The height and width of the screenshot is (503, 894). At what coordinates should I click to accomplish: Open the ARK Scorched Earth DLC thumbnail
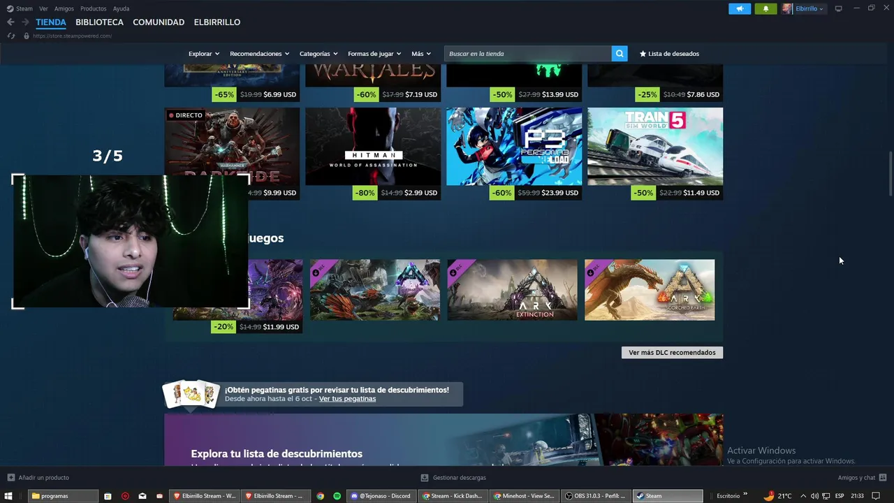tap(650, 290)
